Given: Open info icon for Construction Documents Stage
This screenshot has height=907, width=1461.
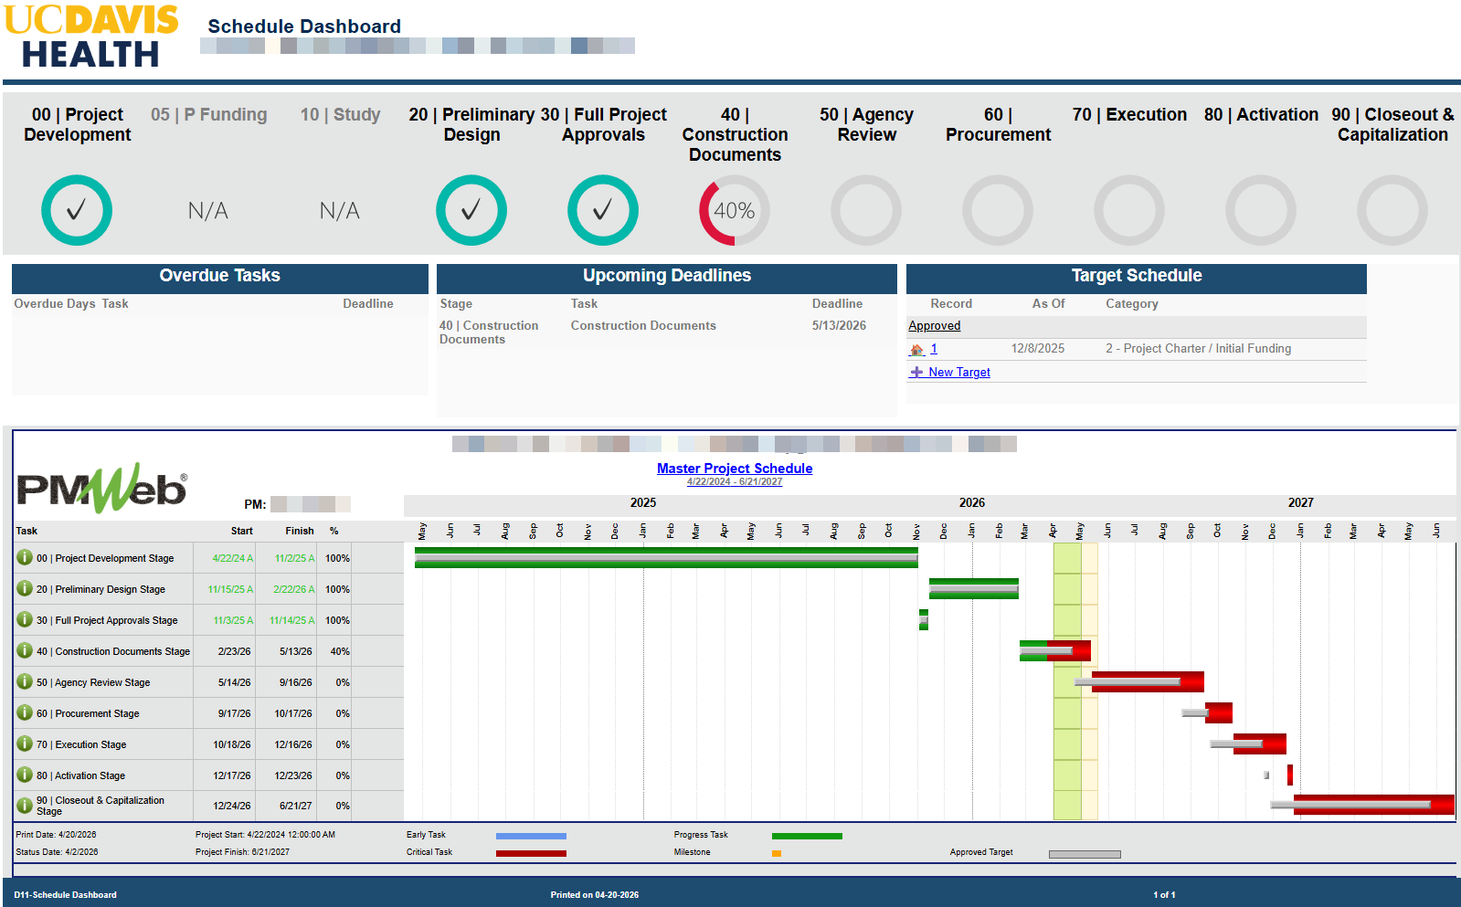Looking at the screenshot, I should 25,650.
